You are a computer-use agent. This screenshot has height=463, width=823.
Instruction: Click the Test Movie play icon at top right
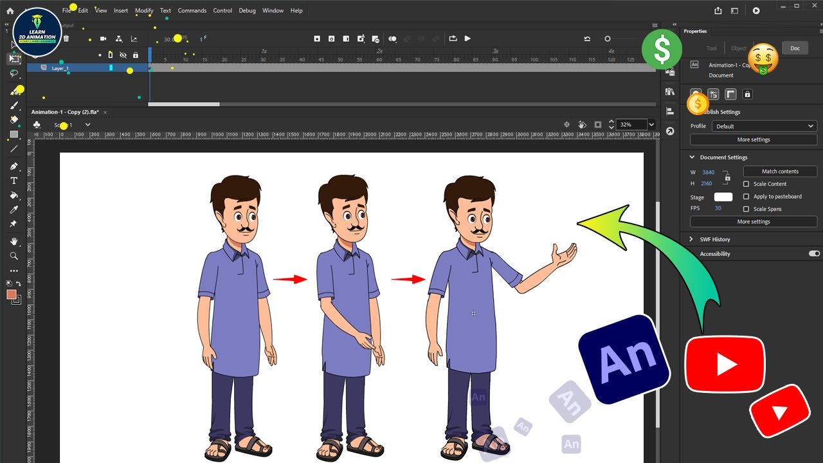pos(756,10)
